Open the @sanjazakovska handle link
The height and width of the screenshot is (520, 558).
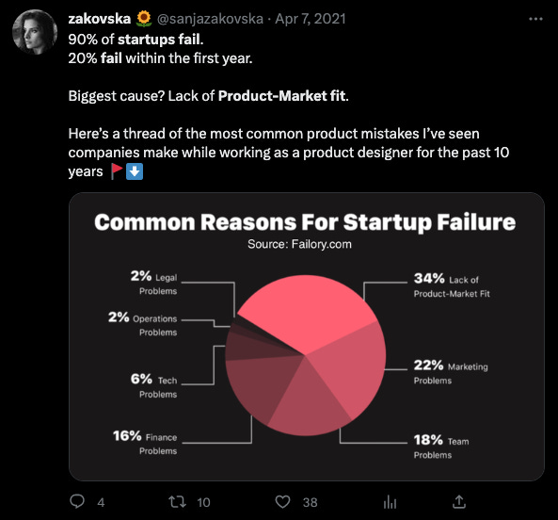point(210,19)
